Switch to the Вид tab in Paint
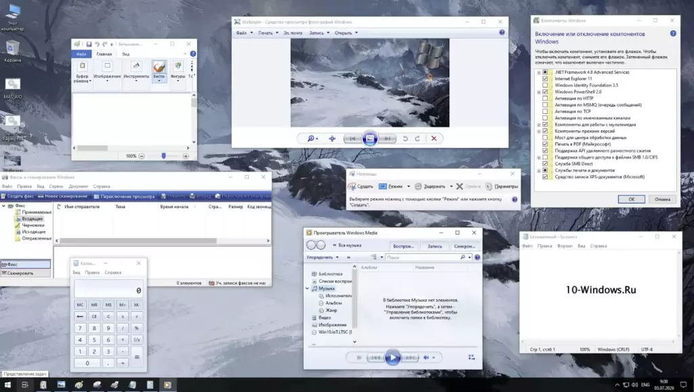694x392 pixels. tap(125, 54)
